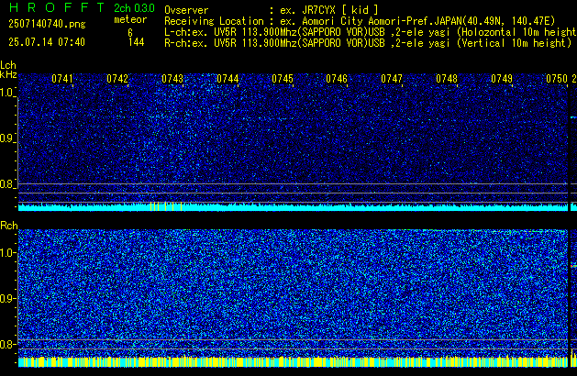Click the Lch channel label
The width and height of the screenshot is (577, 376).
[x=8, y=65]
